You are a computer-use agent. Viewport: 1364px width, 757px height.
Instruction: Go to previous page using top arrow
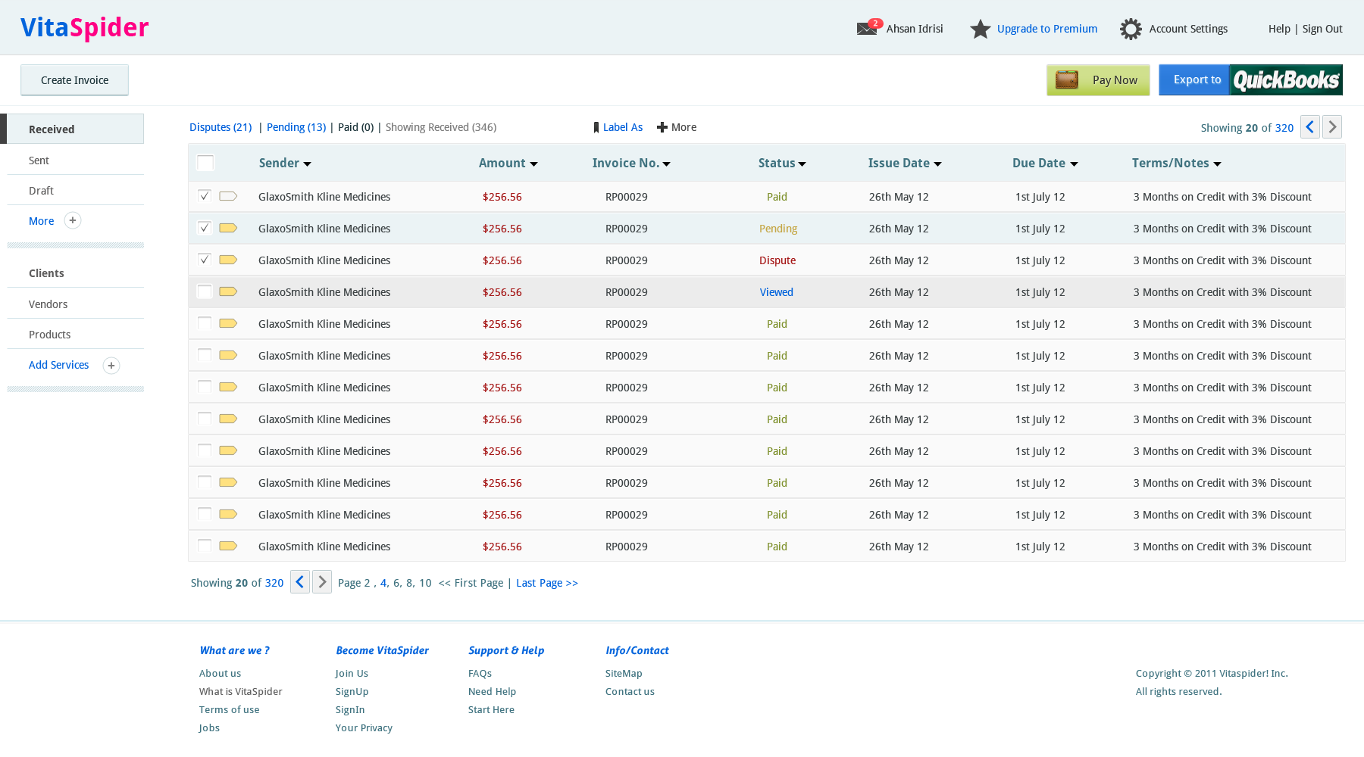[x=1310, y=126]
